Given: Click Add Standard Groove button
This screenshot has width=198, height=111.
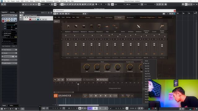Looking at the screenshot, I should pos(74,80).
